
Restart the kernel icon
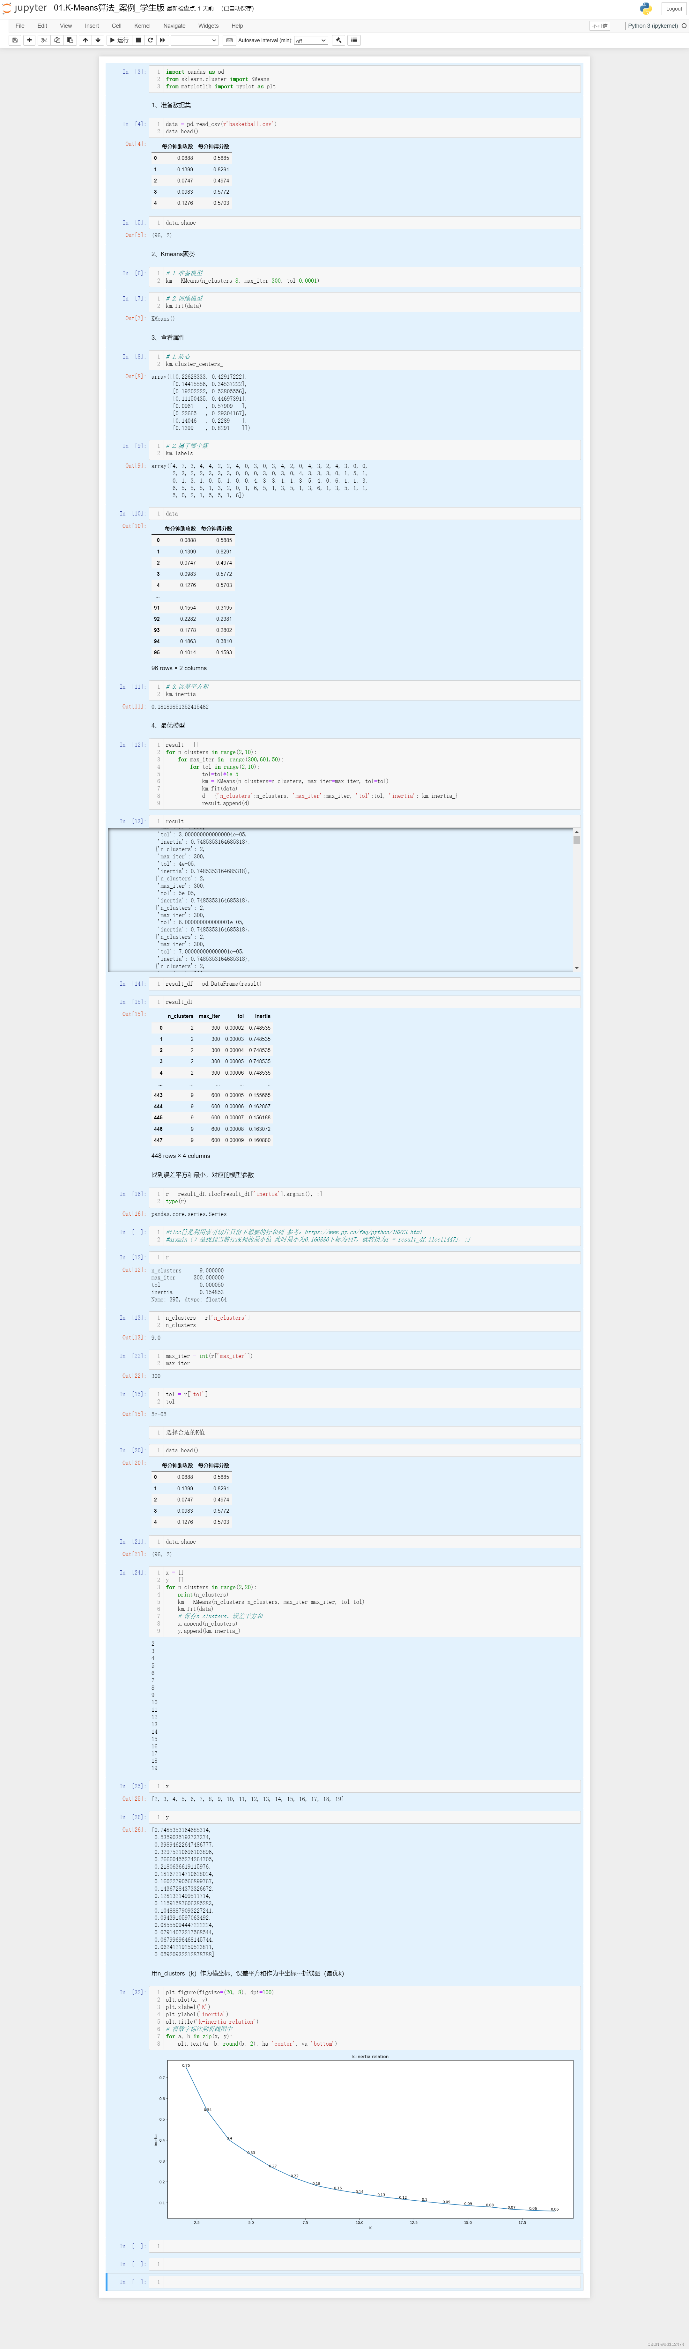150,40
